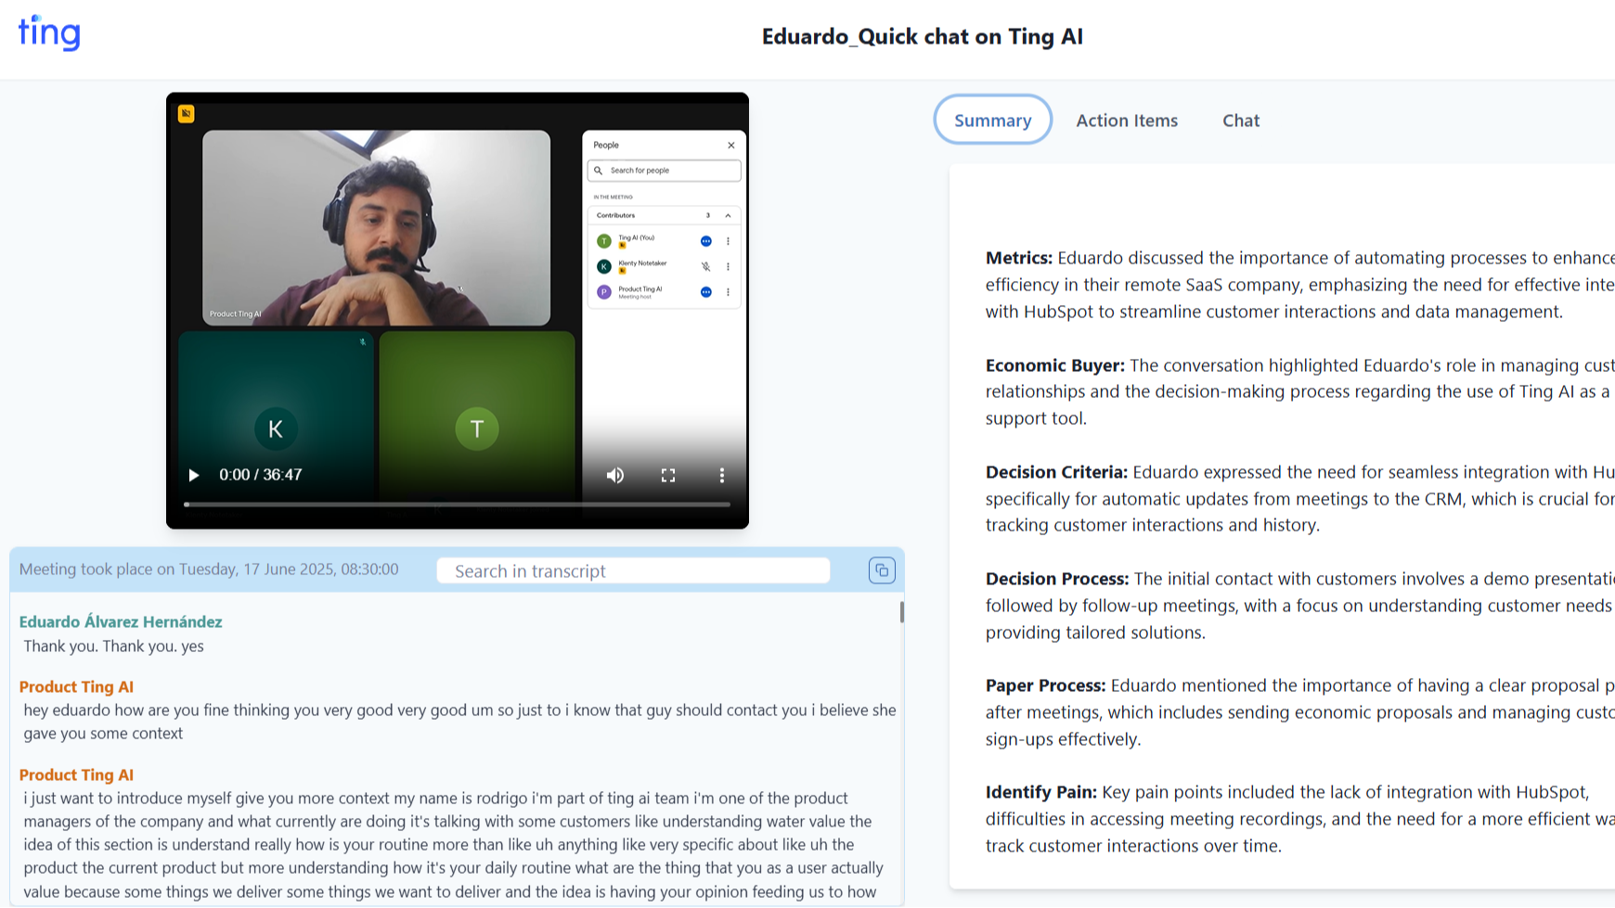Open options menu for Ting AI (You)
This screenshot has width=1615, height=908.
tap(729, 241)
